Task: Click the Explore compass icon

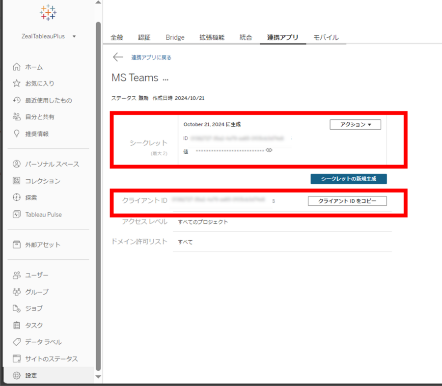Action: click(17, 197)
